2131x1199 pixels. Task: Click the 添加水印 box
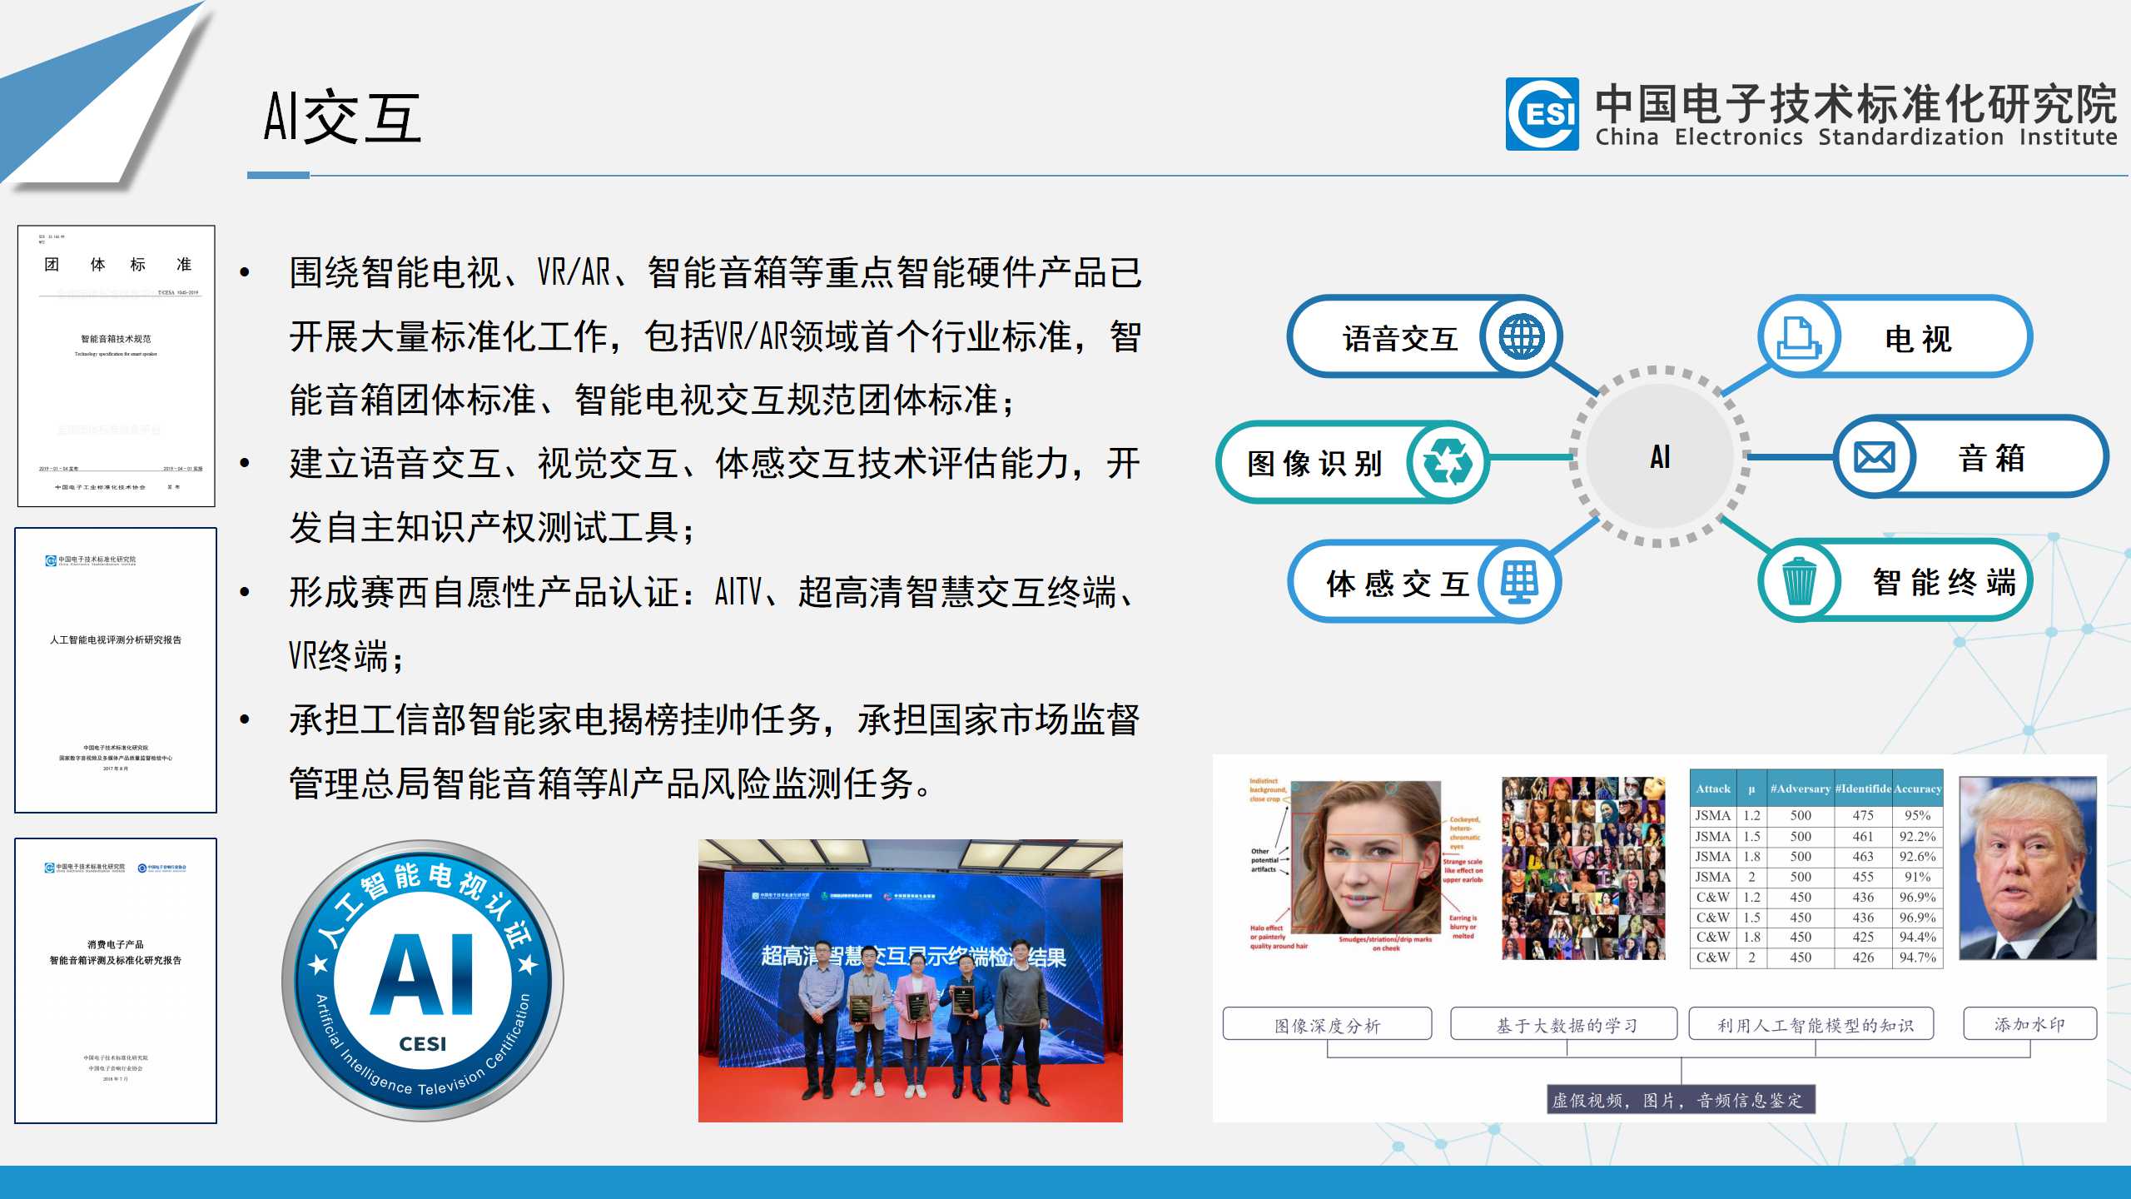tap(2029, 1023)
